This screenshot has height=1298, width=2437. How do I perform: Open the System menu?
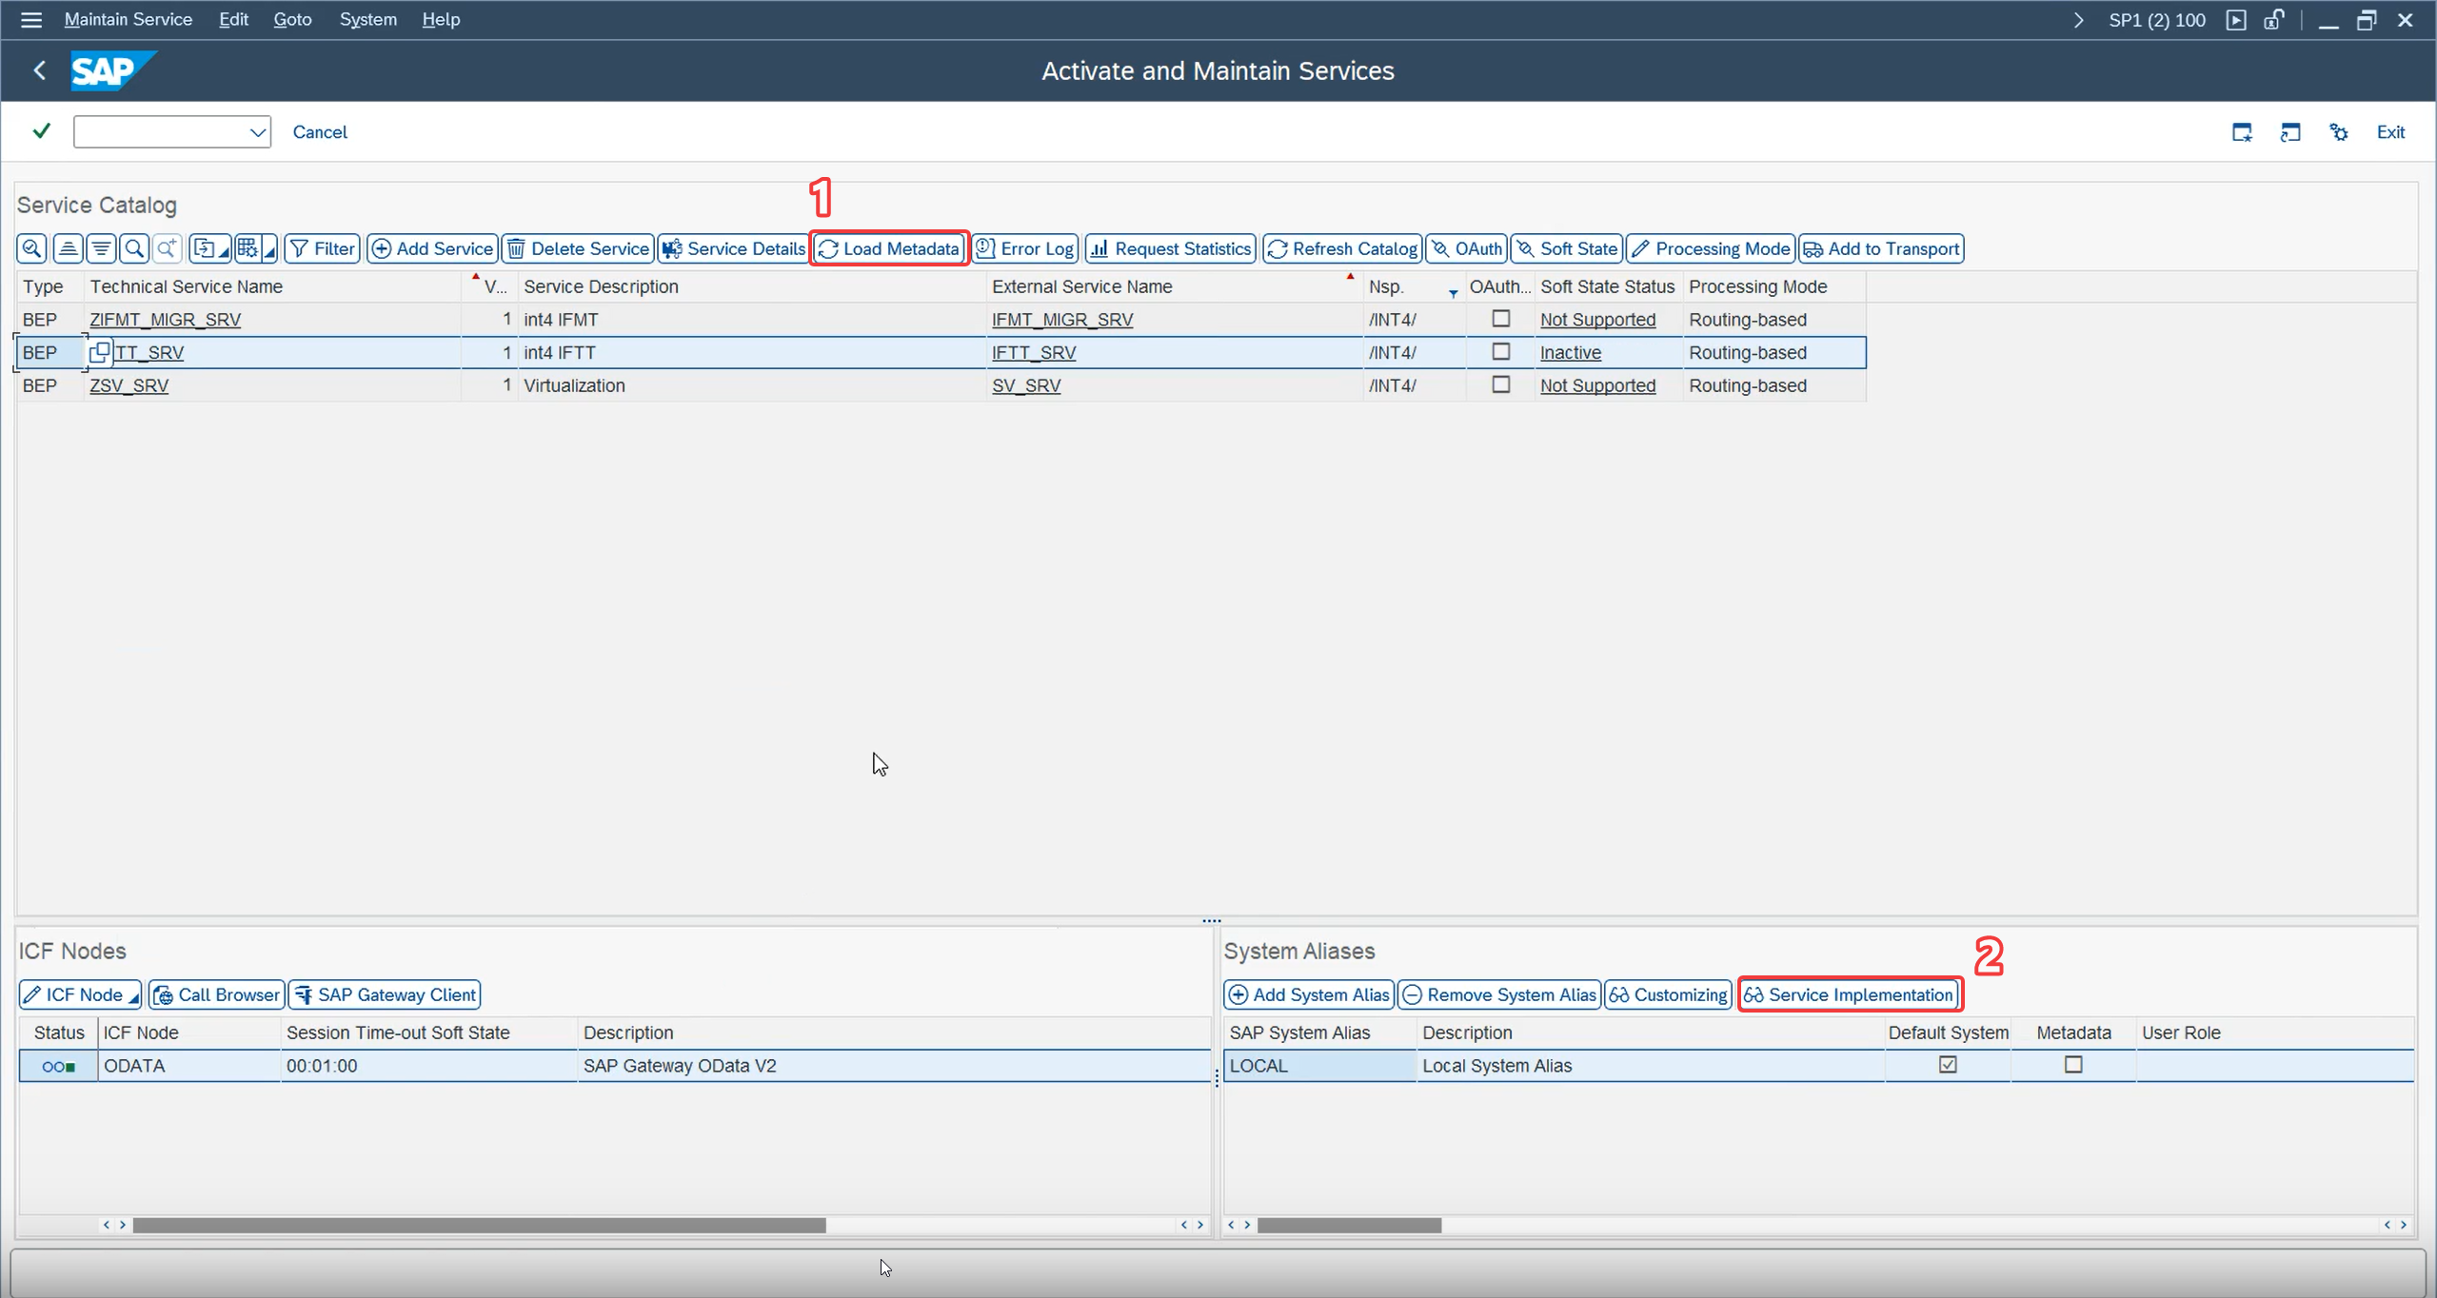coord(367,19)
